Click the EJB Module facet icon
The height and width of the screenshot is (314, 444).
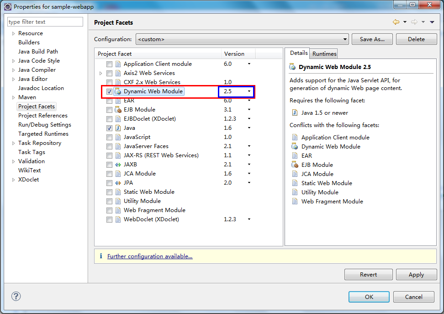pyautogui.click(x=118, y=110)
